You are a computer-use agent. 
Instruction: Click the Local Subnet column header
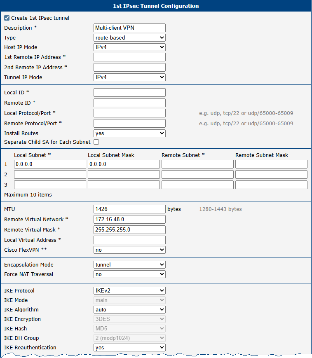pos(33,155)
